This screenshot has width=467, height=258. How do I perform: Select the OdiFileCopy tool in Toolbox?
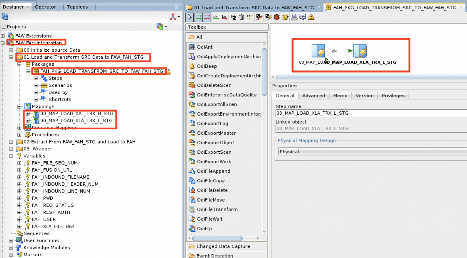pyautogui.click(x=210, y=181)
